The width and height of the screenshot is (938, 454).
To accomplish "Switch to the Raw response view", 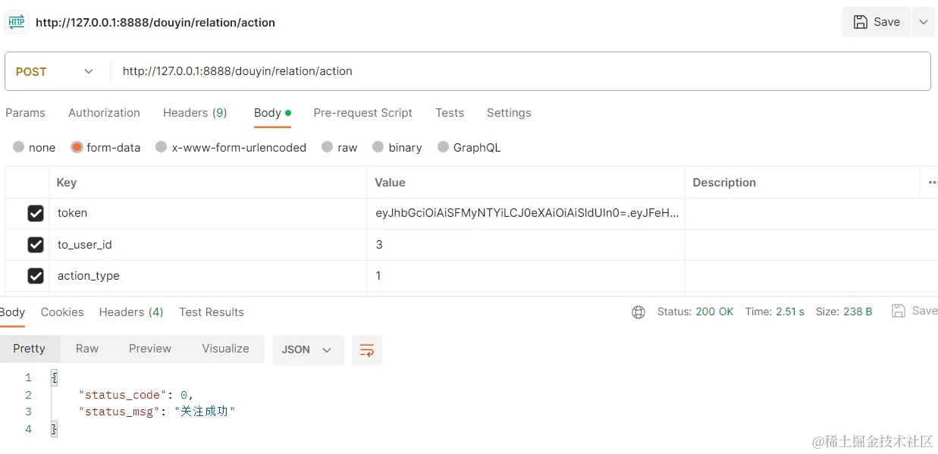I will click(x=87, y=349).
